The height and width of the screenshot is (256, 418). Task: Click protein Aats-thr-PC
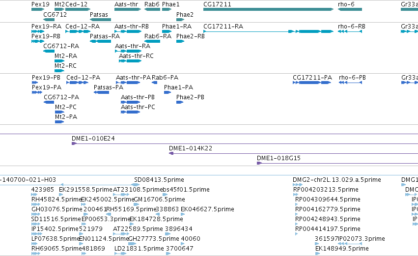pos(138,107)
